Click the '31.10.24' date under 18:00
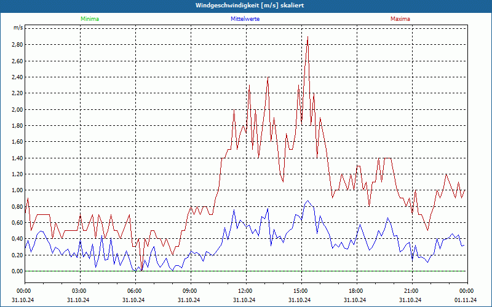The height and width of the screenshot is (307, 492). [x=355, y=300]
